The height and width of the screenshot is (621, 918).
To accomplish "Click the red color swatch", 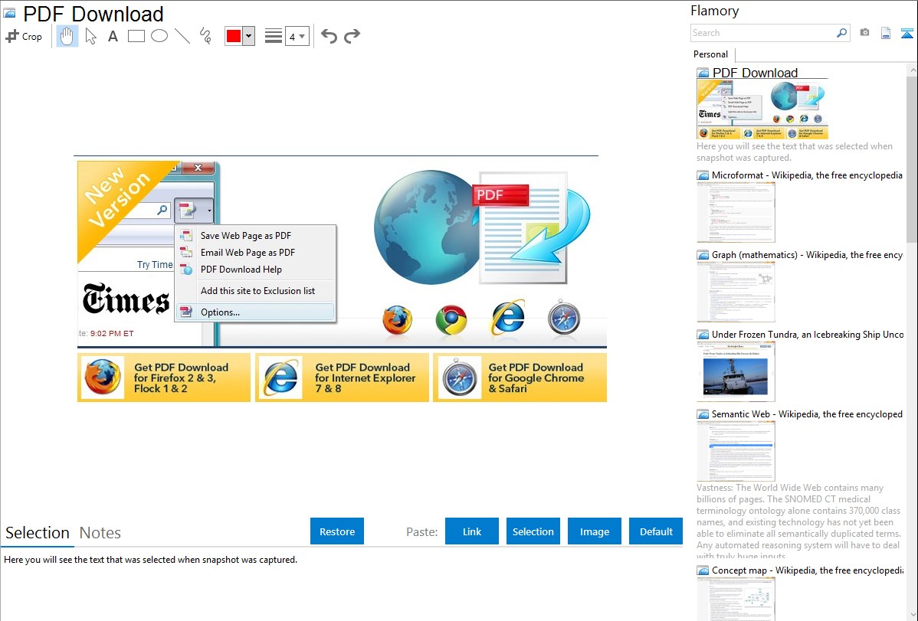I will [x=234, y=36].
